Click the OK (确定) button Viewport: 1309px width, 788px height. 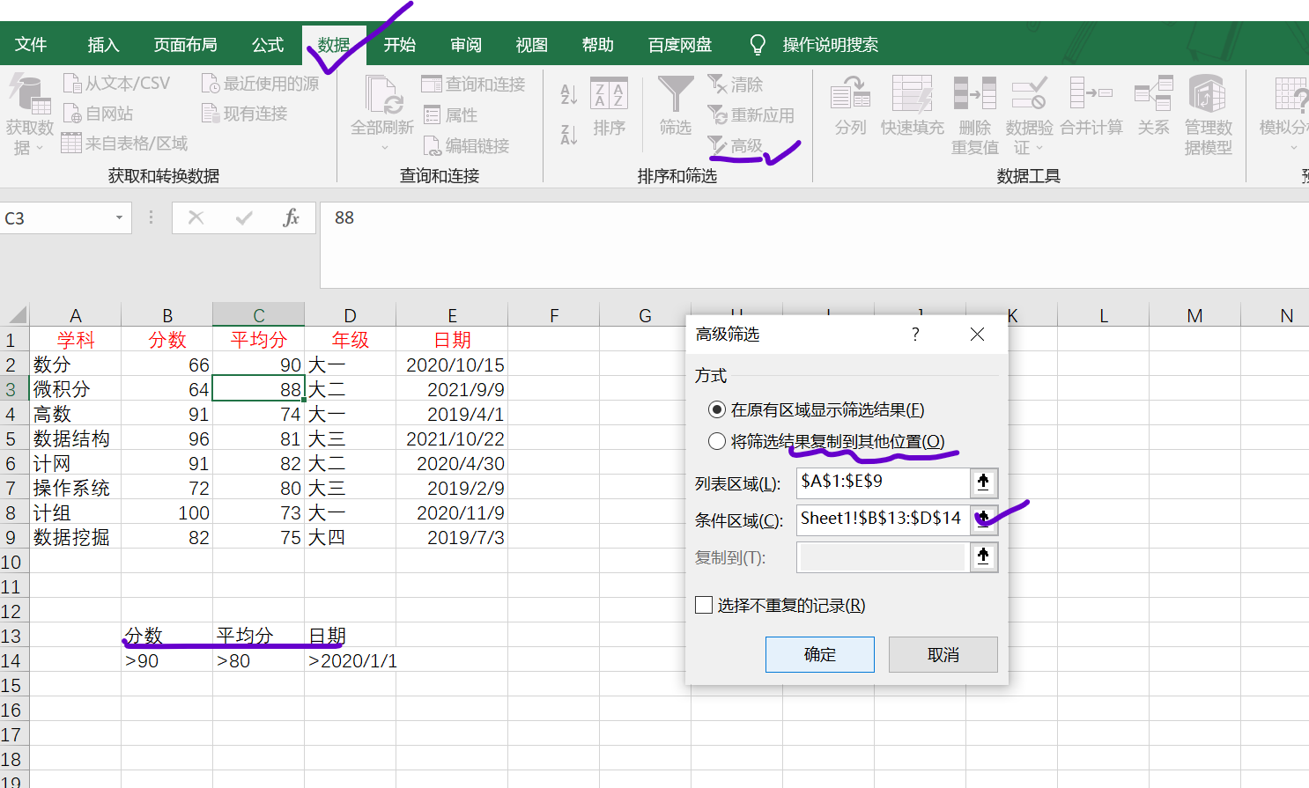click(820, 654)
